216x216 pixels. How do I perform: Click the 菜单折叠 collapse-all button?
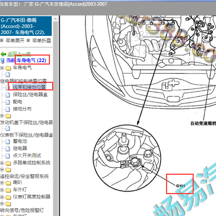click(x=42, y=41)
